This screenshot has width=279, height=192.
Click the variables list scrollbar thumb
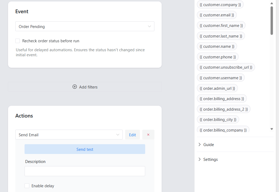pos(272,21)
